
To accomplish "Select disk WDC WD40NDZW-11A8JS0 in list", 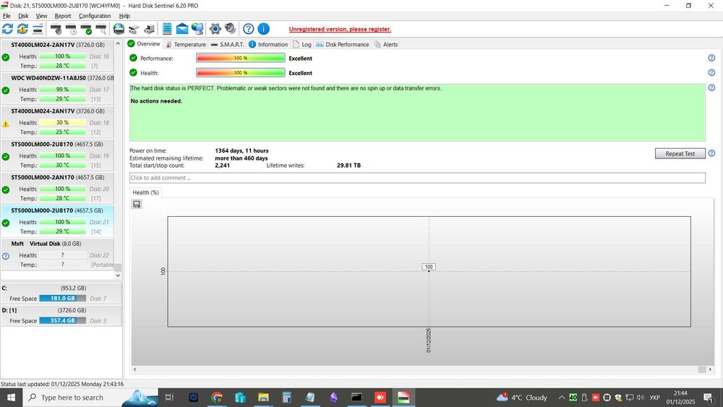I will tap(58, 88).
